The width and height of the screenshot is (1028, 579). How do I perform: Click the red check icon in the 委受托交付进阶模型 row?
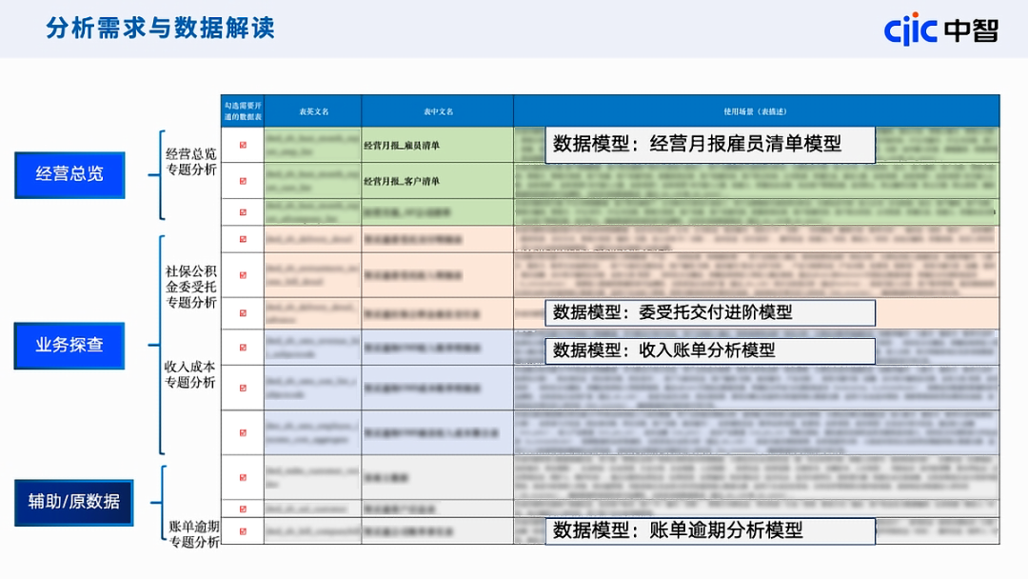tap(243, 312)
